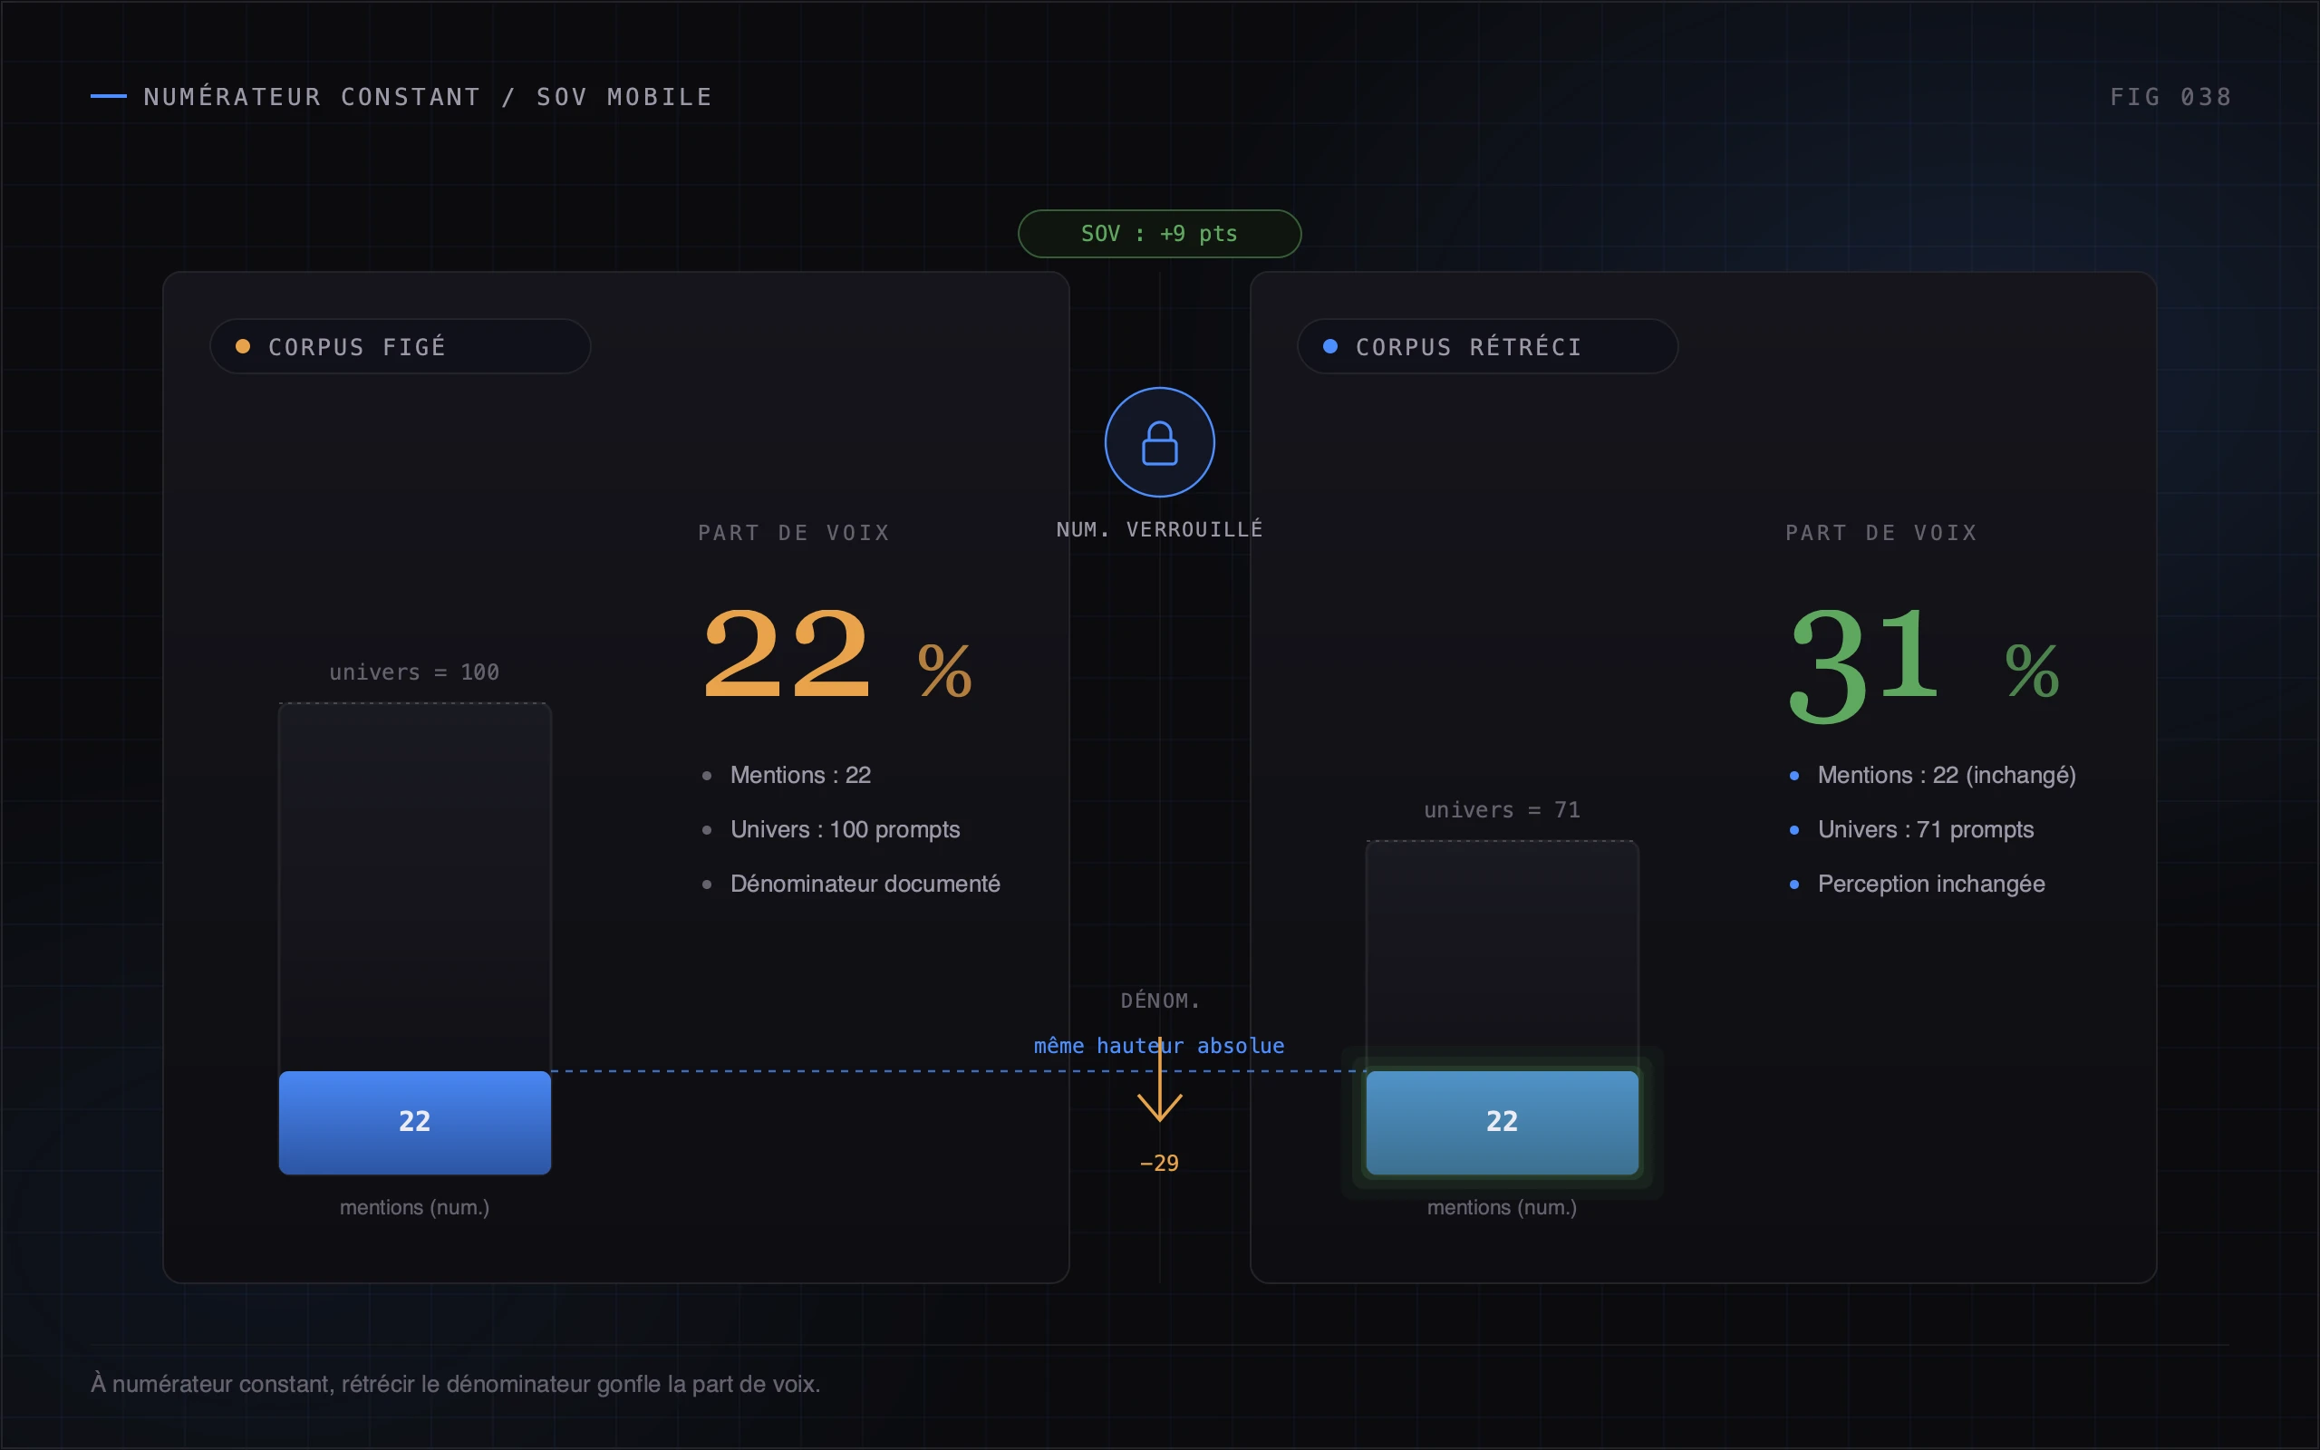
Task: Click the blue dot in the CORPUS RÉTRÉCI badge
Action: tap(1329, 346)
